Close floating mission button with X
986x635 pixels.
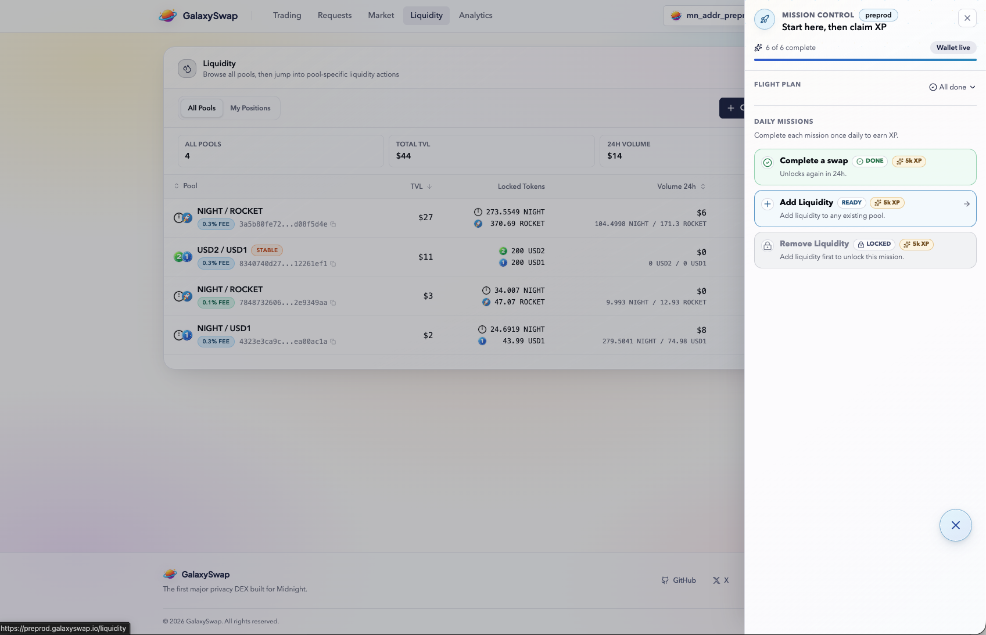pos(955,525)
